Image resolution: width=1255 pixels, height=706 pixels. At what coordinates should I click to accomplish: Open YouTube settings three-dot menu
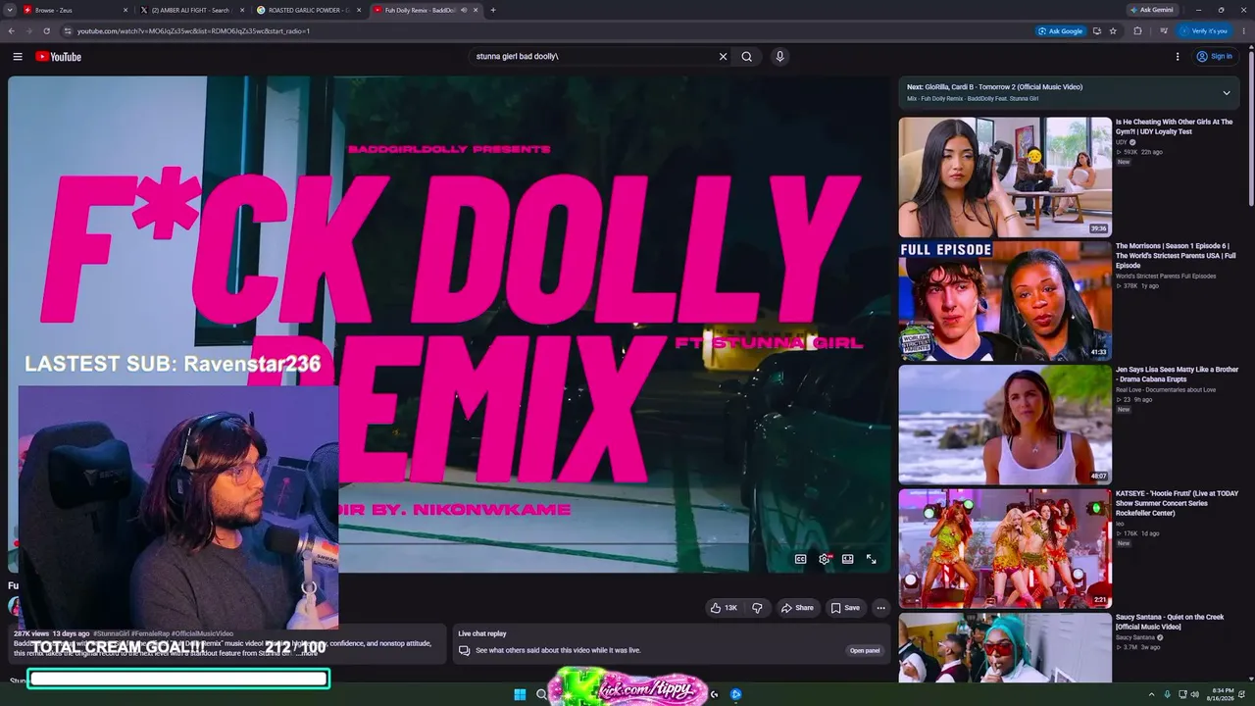tap(1178, 57)
